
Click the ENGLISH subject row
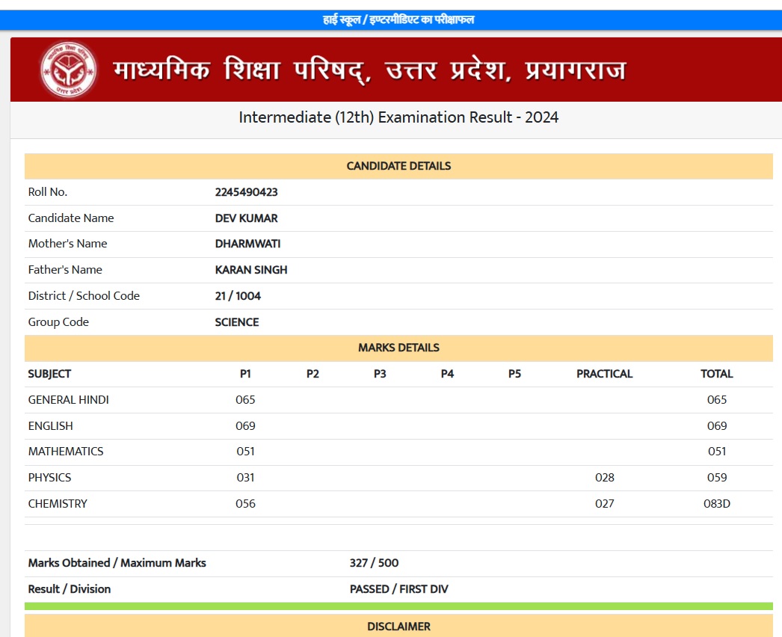pos(398,426)
